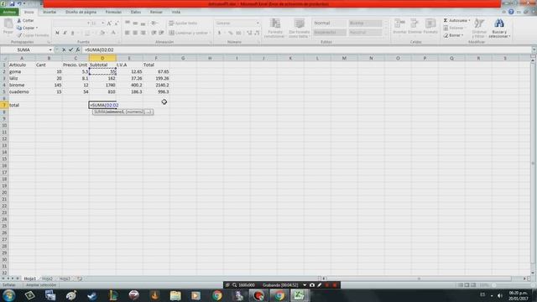Click the Excel taskbar button
Viewport: 537px width, 302px height.
coord(300,295)
